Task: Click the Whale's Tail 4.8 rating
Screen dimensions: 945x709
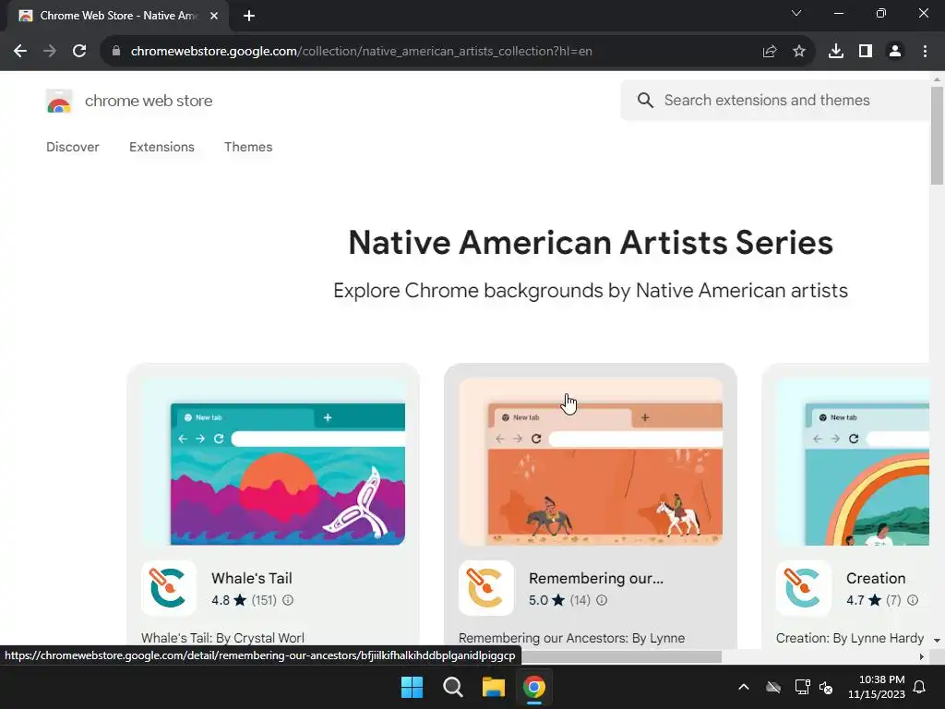Action: pos(229,600)
